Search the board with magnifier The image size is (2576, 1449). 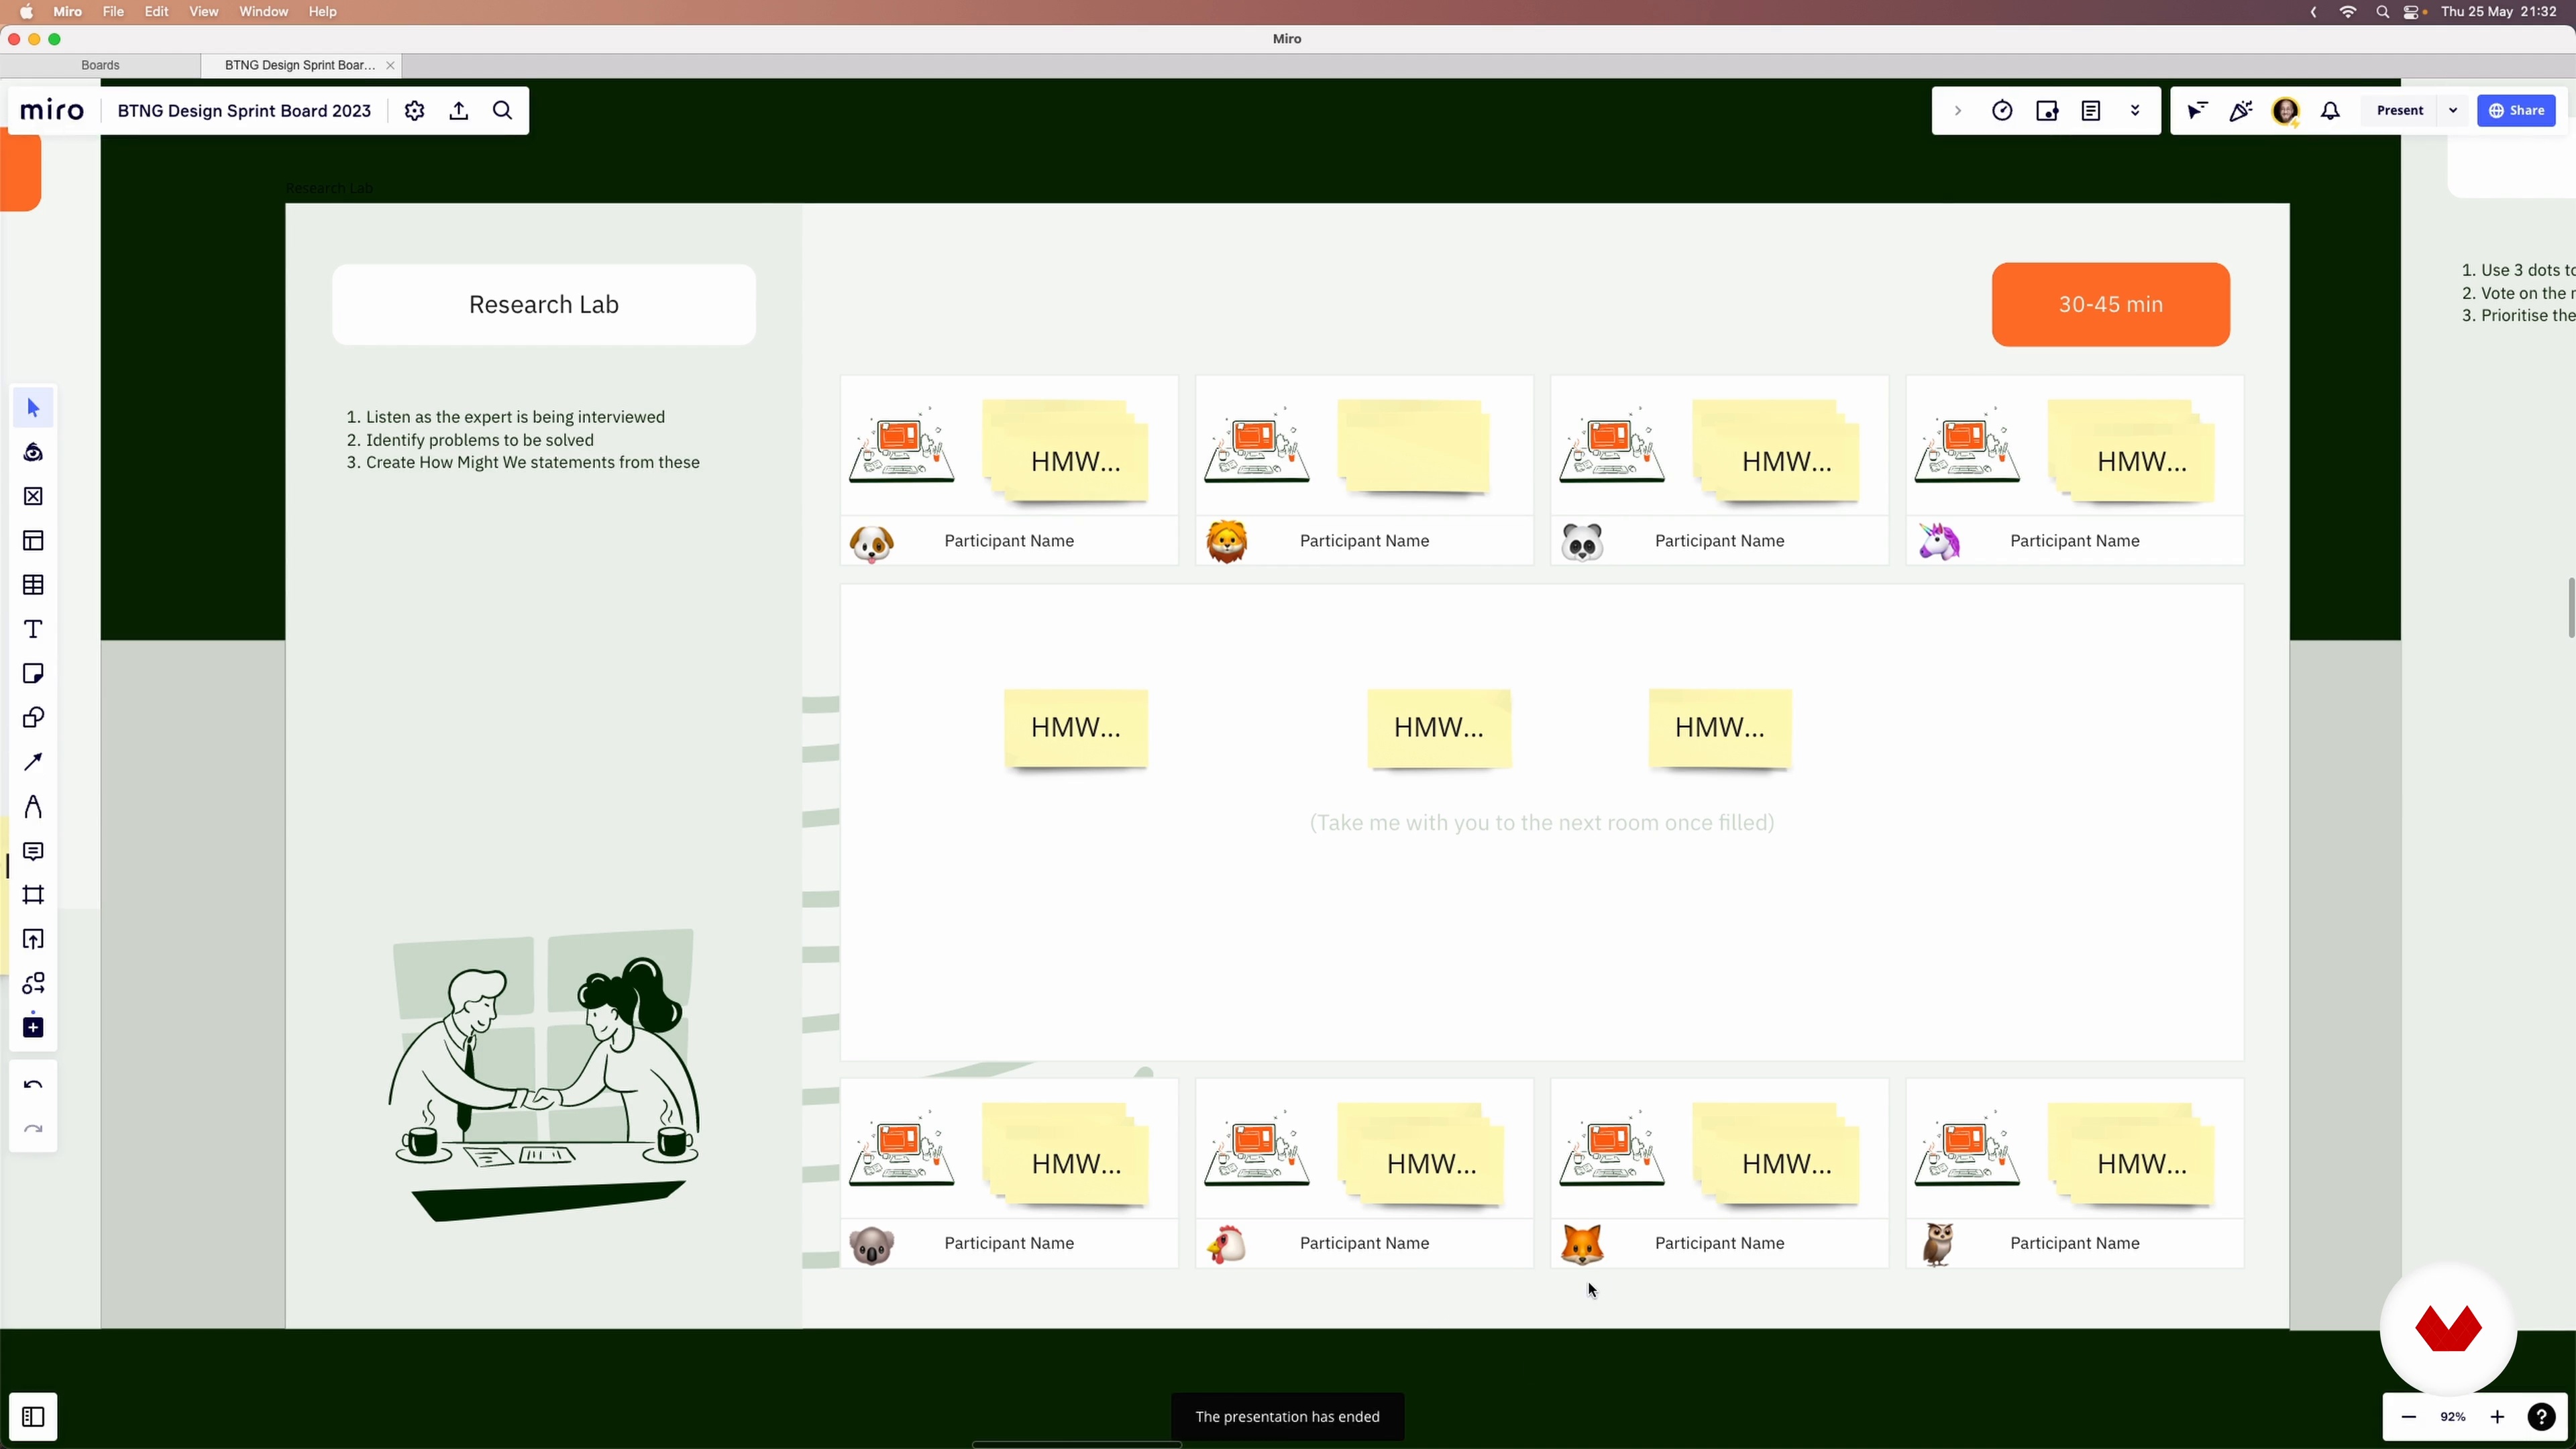pyautogui.click(x=503, y=111)
